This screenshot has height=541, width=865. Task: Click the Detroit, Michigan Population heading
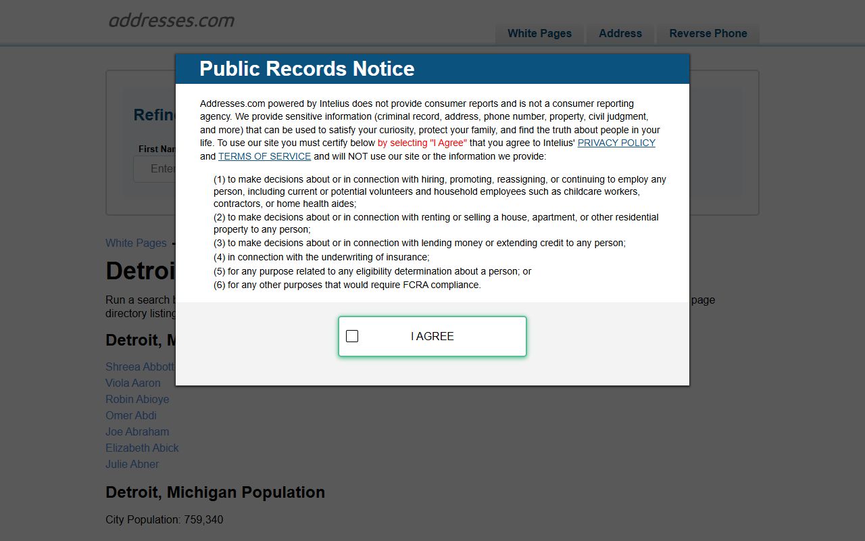click(x=215, y=492)
